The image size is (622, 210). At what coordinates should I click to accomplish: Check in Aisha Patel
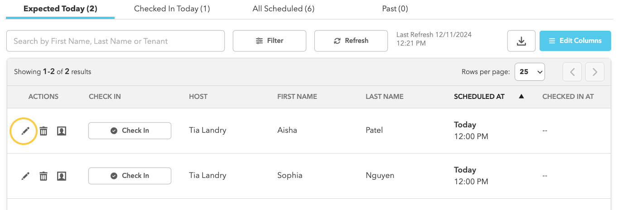130,131
